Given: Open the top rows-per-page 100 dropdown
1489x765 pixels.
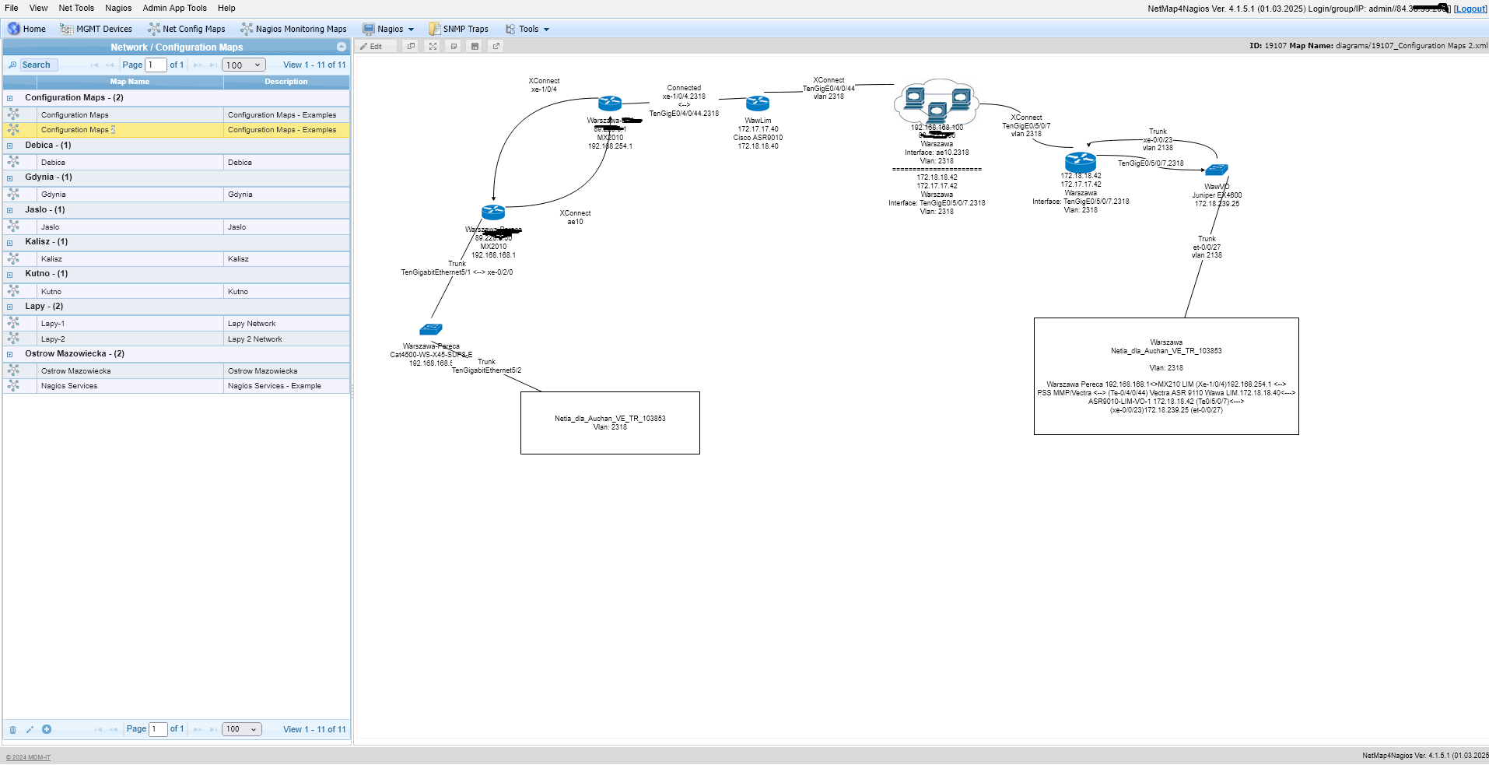Looking at the screenshot, I should (x=243, y=65).
